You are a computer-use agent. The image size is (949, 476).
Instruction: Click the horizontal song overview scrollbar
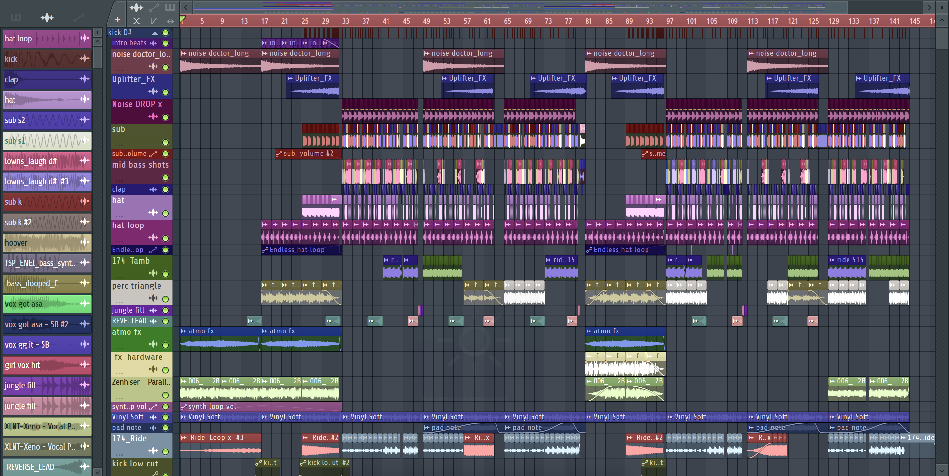(x=521, y=7)
